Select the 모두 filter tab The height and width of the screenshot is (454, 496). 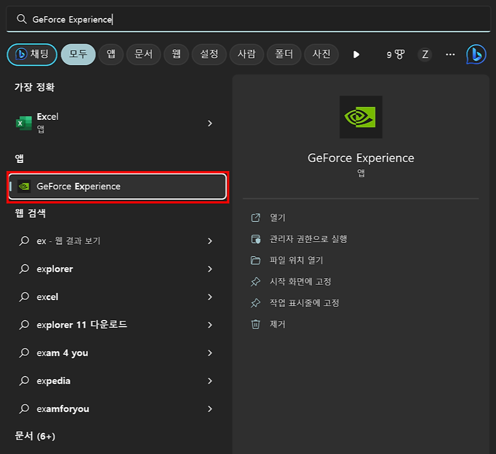coord(78,54)
